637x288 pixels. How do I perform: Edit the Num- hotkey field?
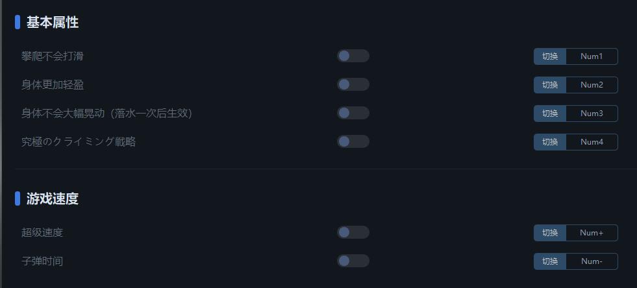(x=592, y=261)
